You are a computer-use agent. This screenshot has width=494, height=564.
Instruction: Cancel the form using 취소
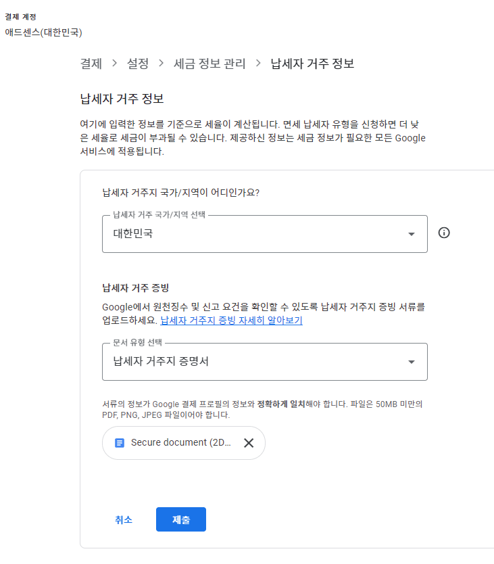124,519
